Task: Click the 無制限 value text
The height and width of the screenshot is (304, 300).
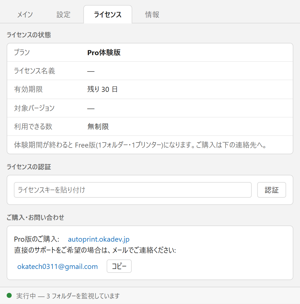Action: click(98, 127)
